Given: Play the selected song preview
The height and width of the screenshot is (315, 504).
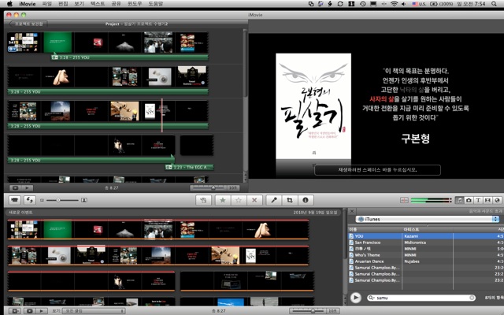Looking at the screenshot, I should 355,298.
